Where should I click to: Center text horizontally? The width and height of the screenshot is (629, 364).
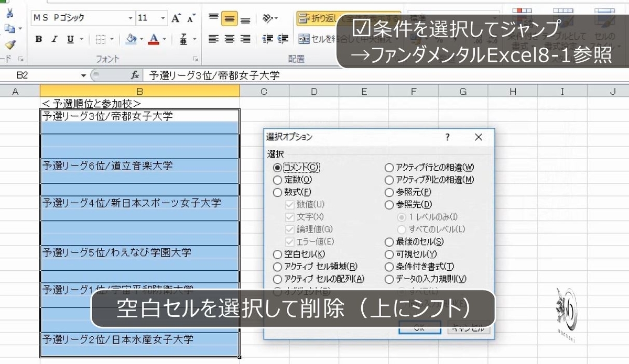(x=229, y=39)
